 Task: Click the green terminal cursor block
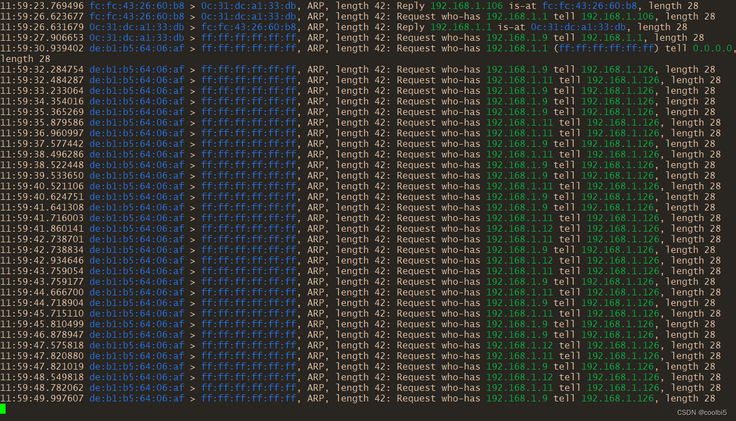pos(3,409)
